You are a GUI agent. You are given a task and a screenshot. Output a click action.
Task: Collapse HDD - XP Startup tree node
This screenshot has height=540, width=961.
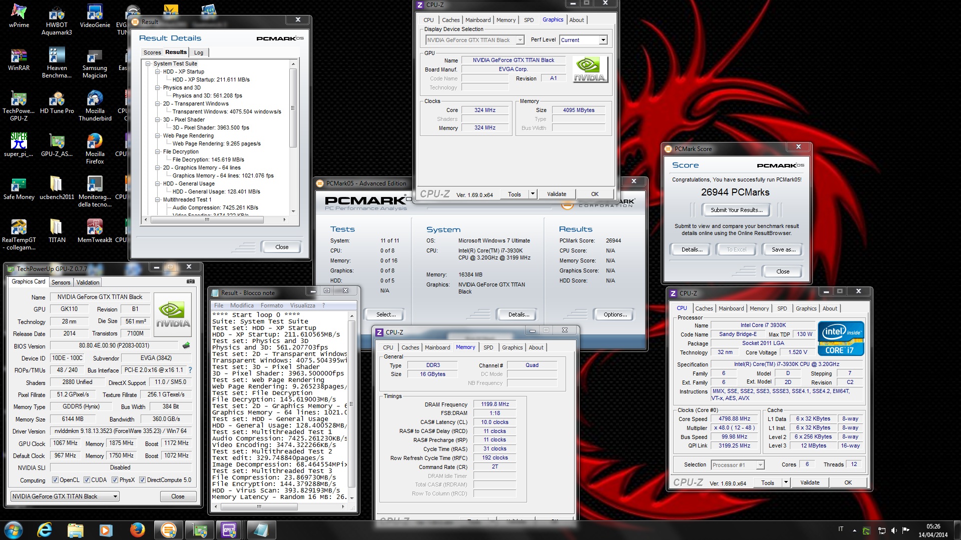click(157, 71)
